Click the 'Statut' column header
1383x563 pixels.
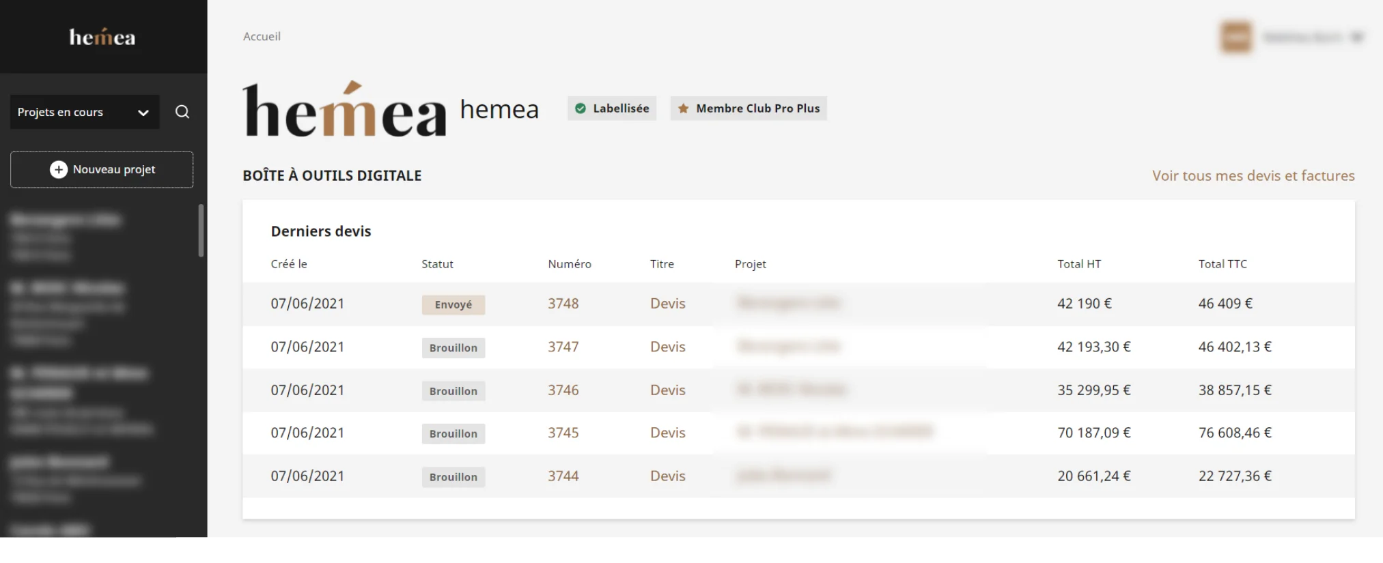pyautogui.click(x=437, y=264)
